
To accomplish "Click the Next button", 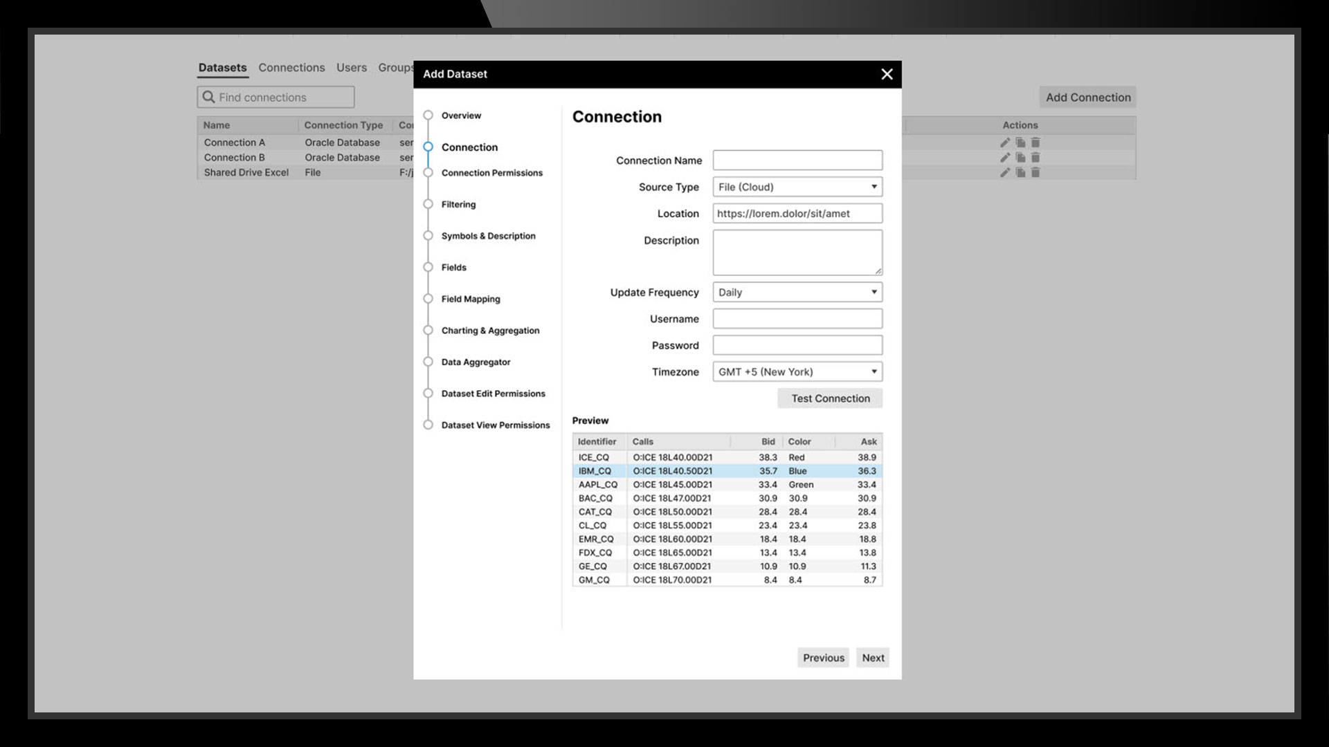I will coord(873,658).
